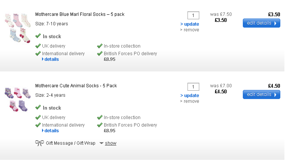Expand delivery details for Cute Animal Socks
The height and width of the screenshot is (161, 286).
50,131
